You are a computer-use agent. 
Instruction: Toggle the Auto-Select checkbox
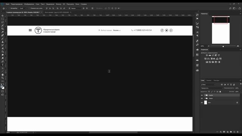pos(9,8)
